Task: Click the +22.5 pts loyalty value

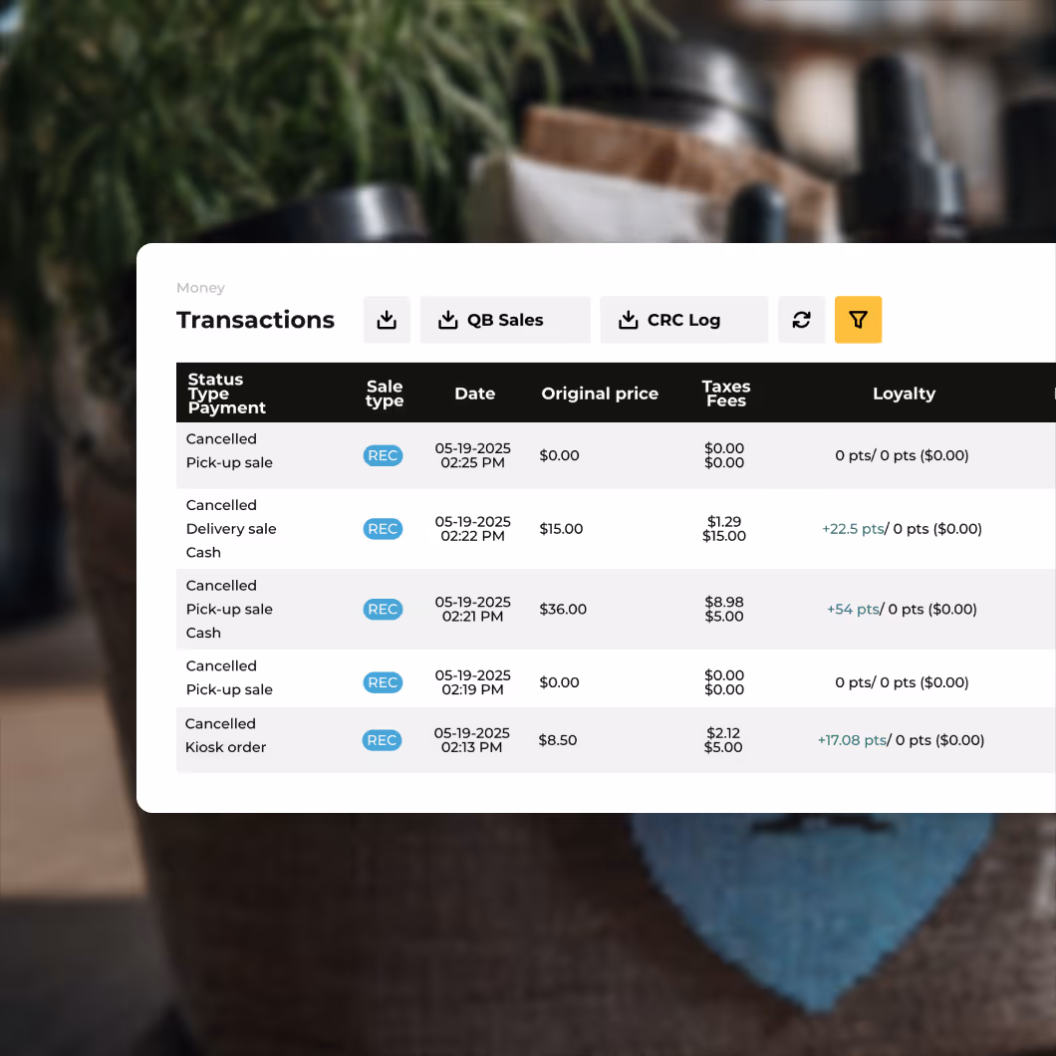Action: (x=853, y=529)
